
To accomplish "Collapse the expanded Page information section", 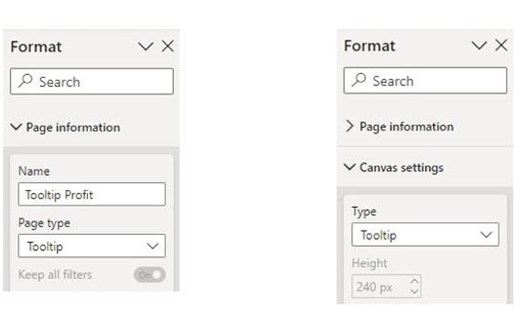I will pos(16,127).
